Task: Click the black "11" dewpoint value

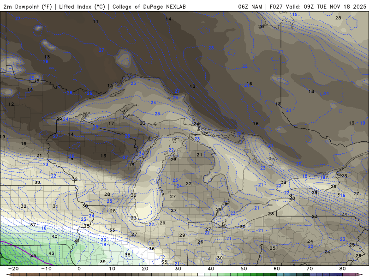Action: [95, 22]
